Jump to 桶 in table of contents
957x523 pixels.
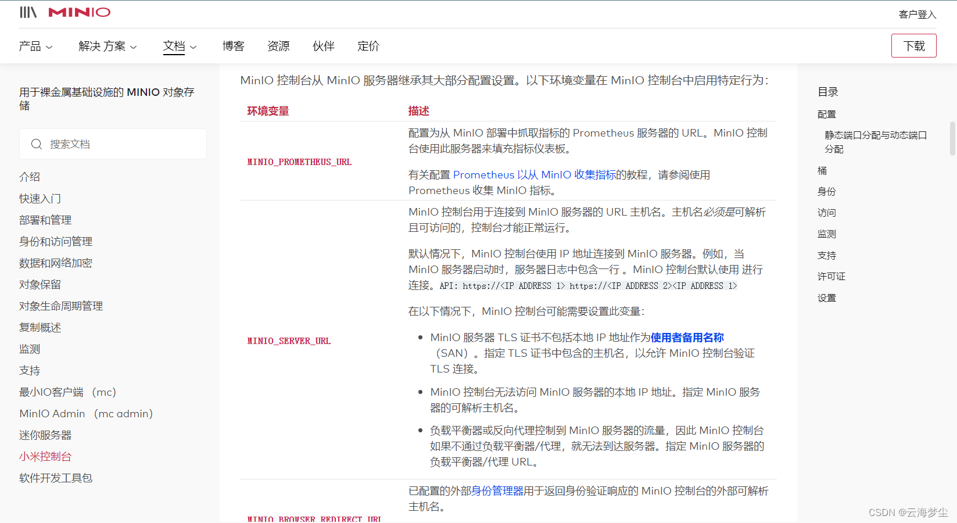pyautogui.click(x=822, y=170)
